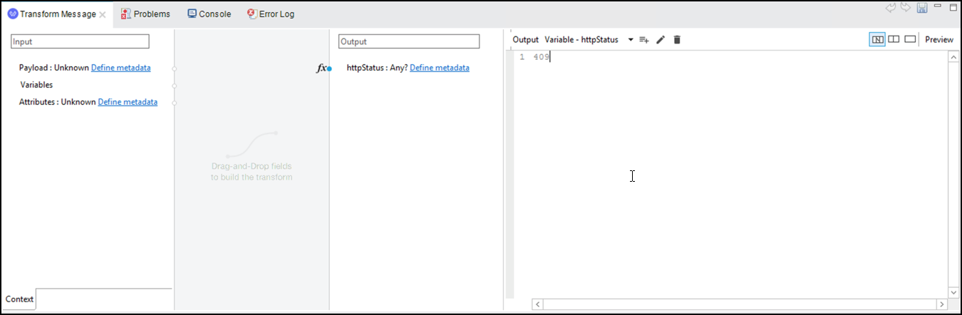Screen dimensions: 962x315
Task: Click the Input search field
Action: (80, 41)
